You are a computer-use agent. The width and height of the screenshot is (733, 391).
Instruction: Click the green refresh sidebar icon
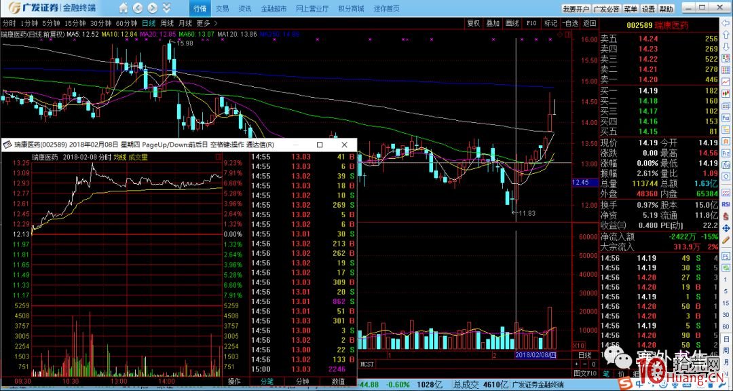[x=726, y=268]
